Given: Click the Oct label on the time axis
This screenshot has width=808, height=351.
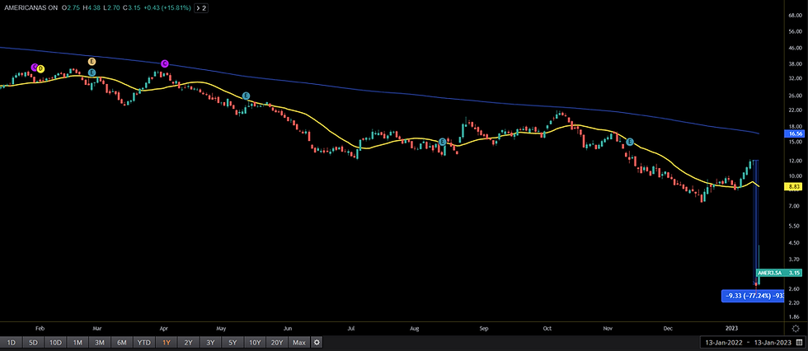Looking at the screenshot, I should tap(547, 327).
